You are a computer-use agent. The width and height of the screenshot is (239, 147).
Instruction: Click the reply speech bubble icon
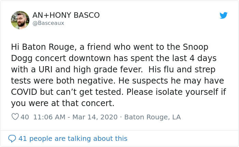click(x=12, y=138)
